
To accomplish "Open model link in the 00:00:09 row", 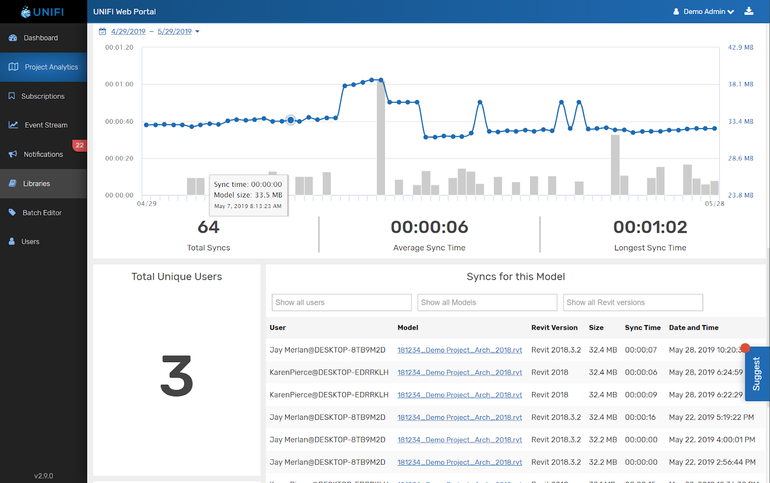I will [460, 395].
